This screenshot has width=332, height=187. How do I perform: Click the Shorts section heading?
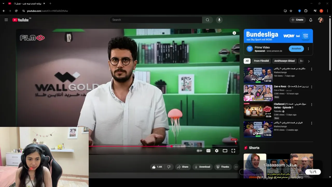(254, 148)
